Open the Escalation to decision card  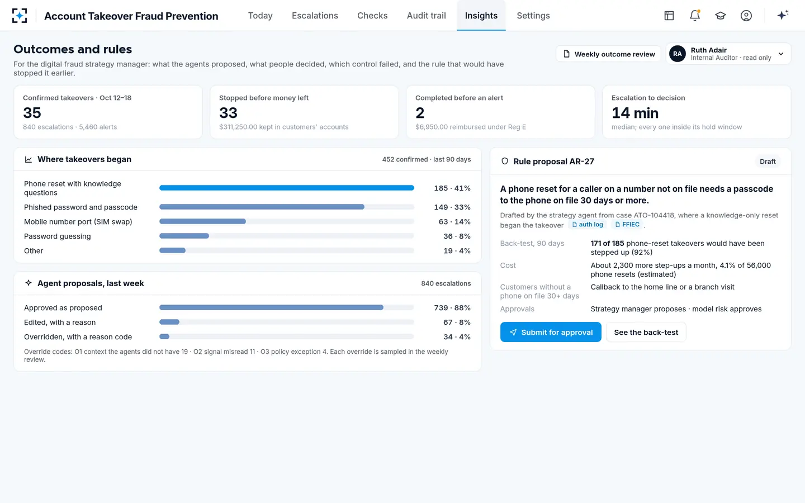pyautogui.click(x=697, y=112)
